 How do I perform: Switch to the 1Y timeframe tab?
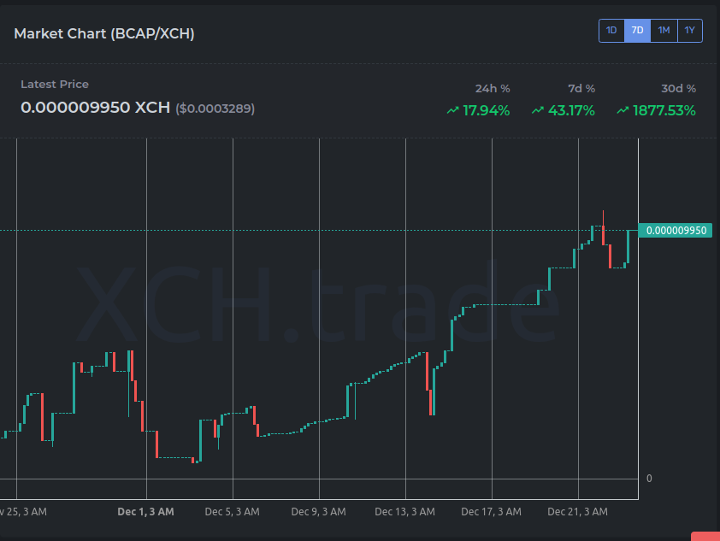click(x=690, y=30)
